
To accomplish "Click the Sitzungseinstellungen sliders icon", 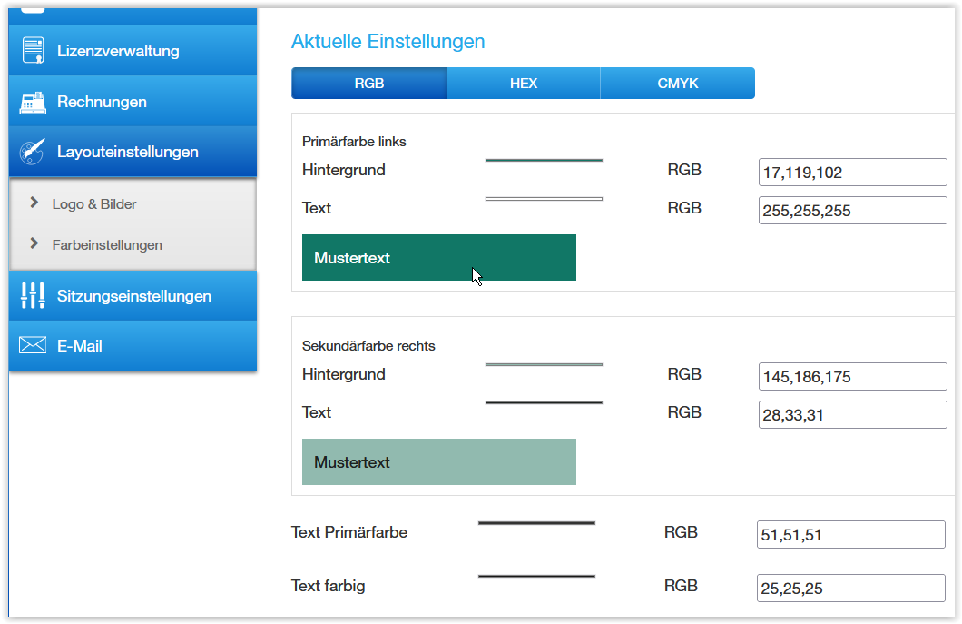I will coord(33,295).
